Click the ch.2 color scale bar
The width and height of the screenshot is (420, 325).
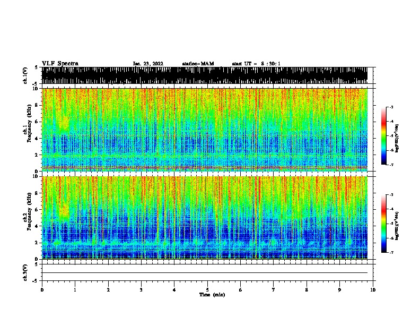(x=383, y=224)
